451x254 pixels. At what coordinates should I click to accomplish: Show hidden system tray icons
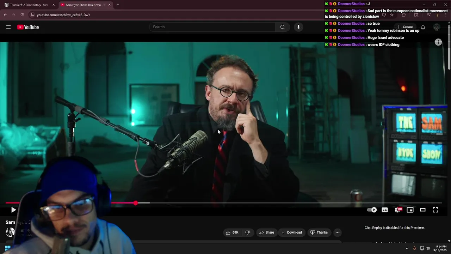[x=407, y=248]
